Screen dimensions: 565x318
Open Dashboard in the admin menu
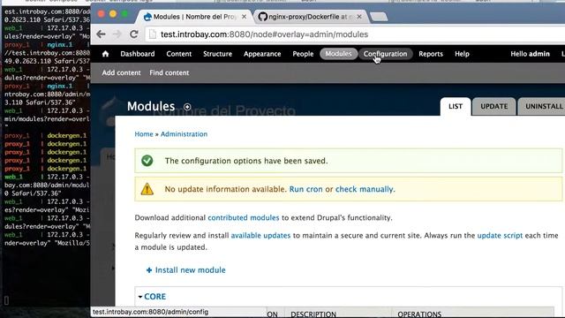[x=138, y=54]
